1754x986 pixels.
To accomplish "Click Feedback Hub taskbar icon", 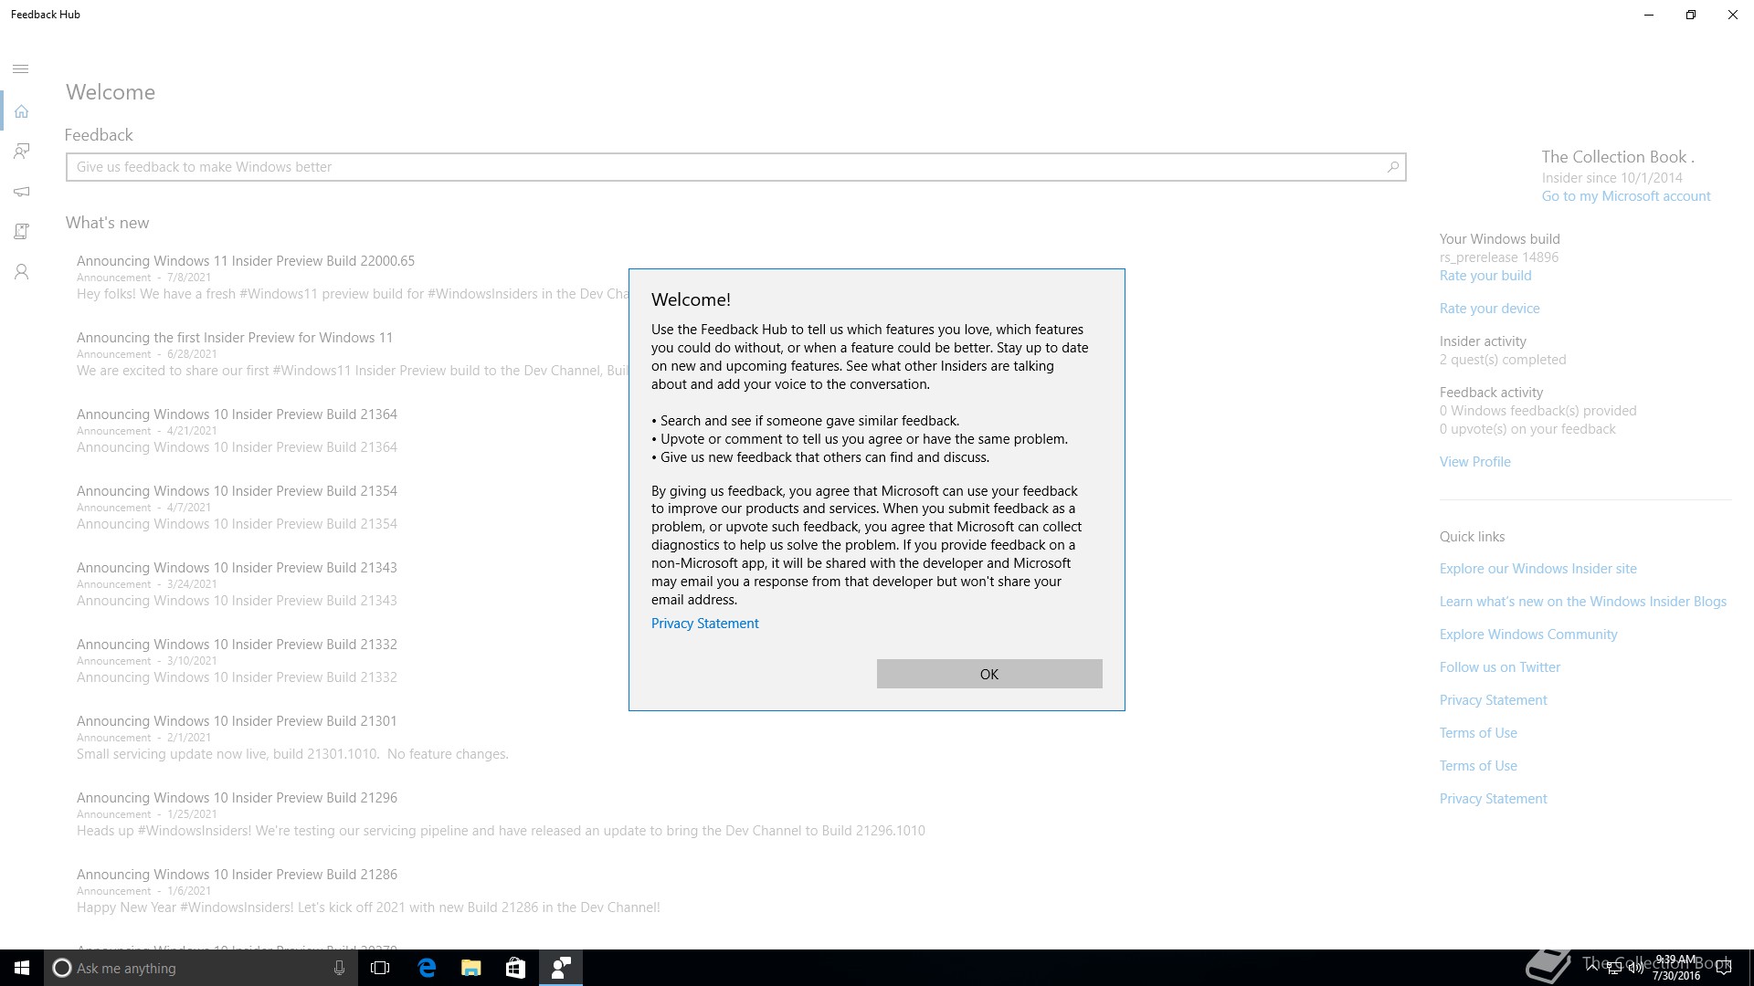I will [x=560, y=968].
